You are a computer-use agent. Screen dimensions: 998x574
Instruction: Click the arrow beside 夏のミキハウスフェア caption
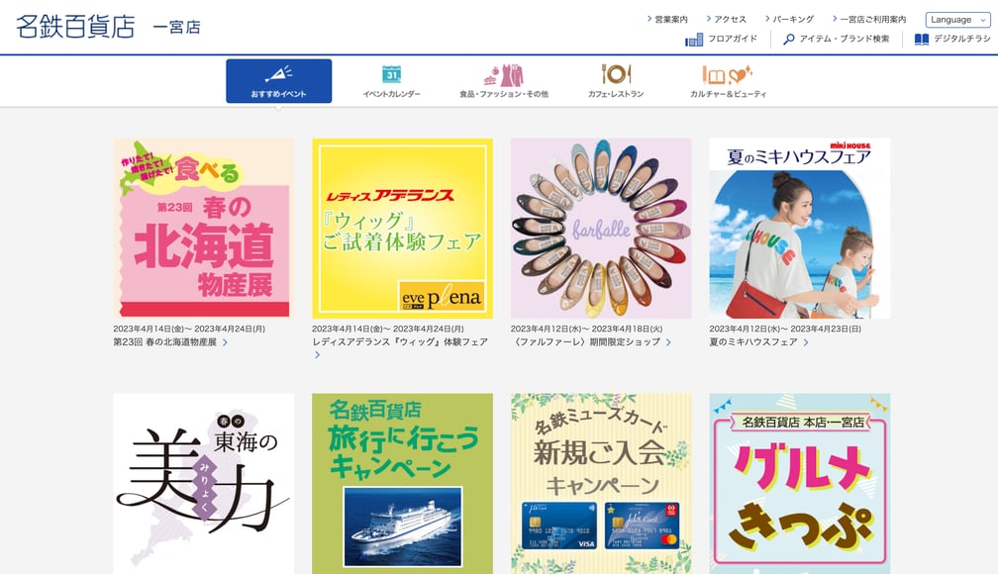click(x=806, y=342)
